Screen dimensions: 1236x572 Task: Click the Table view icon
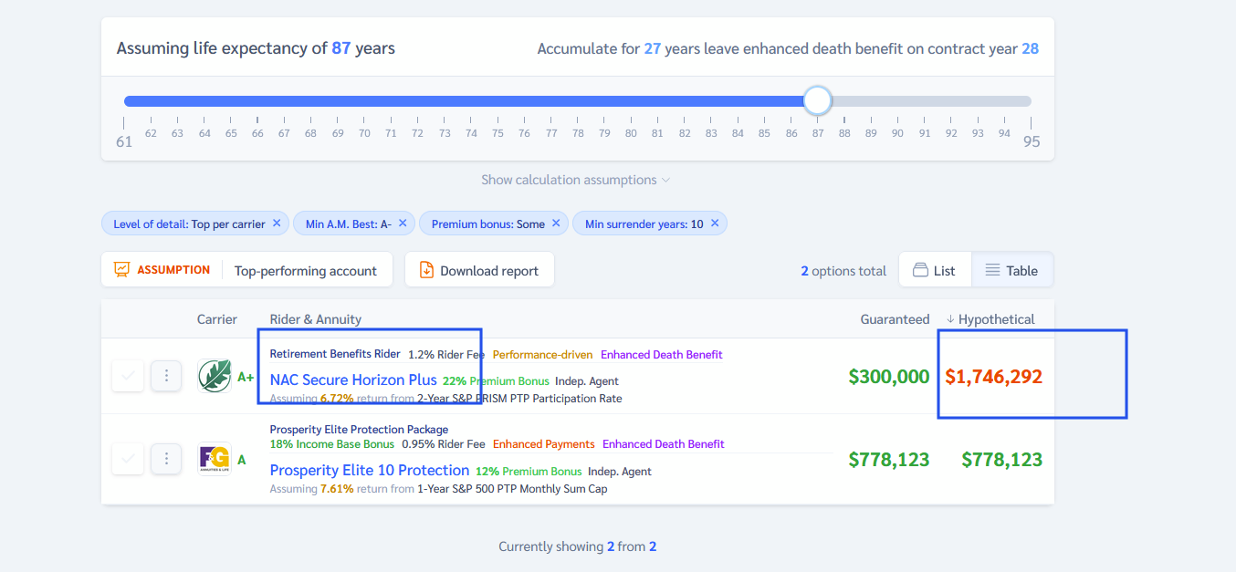click(x=992, y=270)
